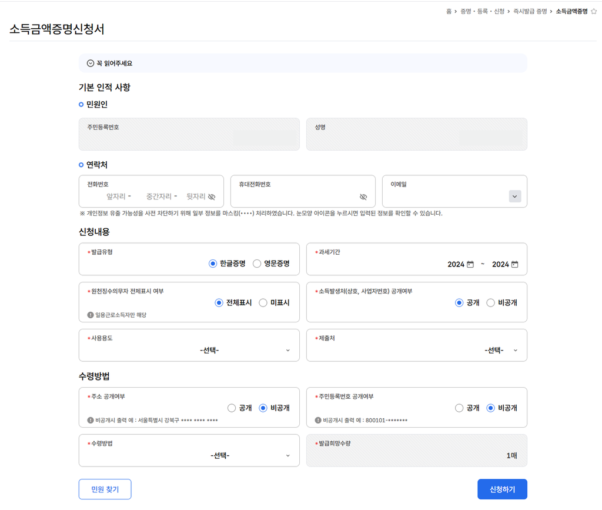The width and height of the screenshot is (602, 510).
Task: Select 공개 for 주소 공개여부
Action: pyautogui.click(x=232, y=408)
